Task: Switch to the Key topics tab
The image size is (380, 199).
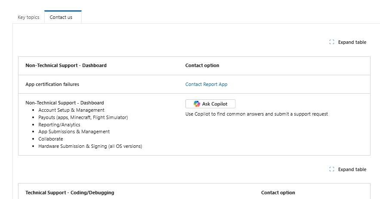Action: tap(28, 17)
